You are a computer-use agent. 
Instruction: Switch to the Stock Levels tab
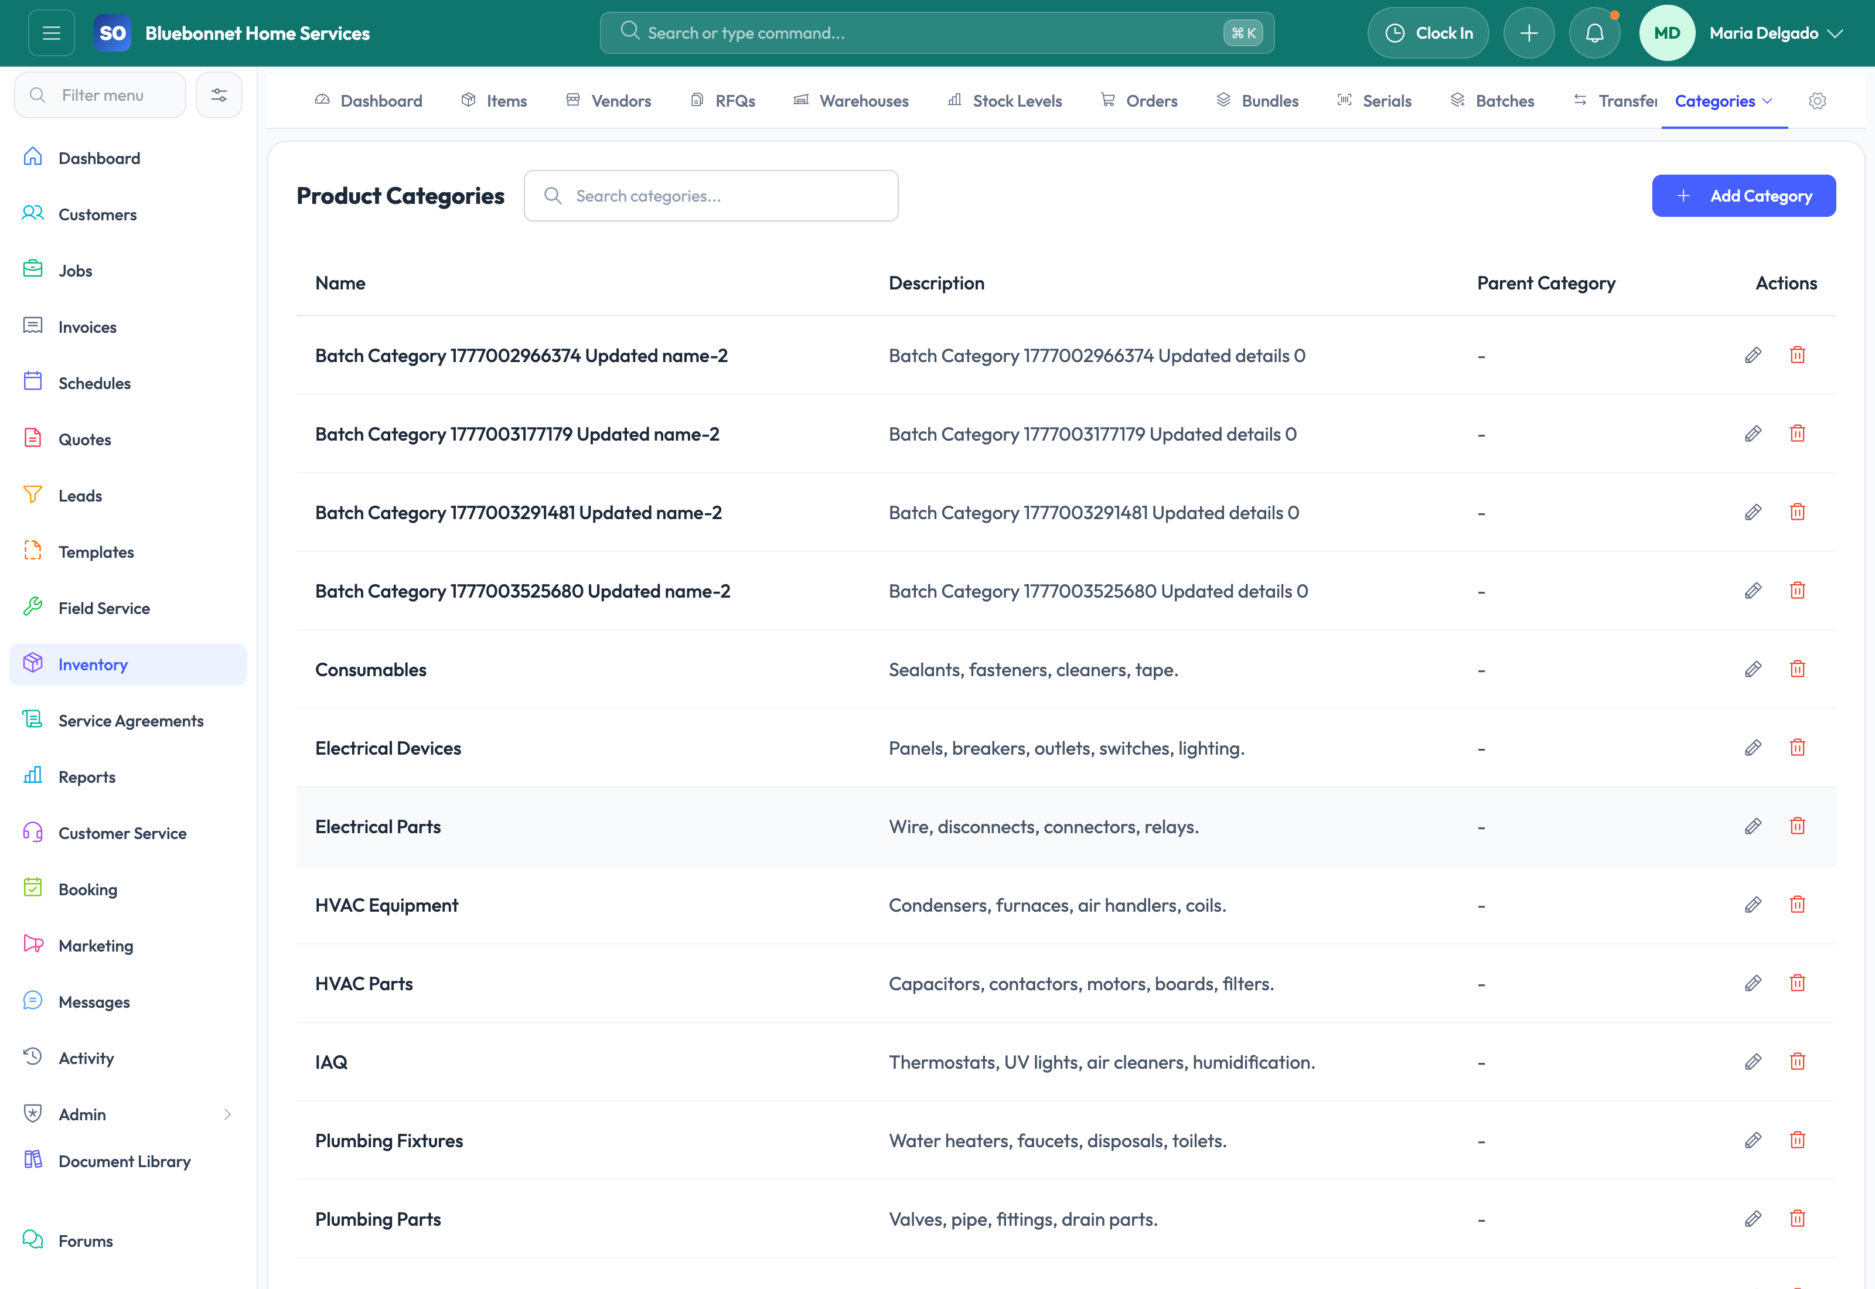pyautogui.click(x=1004, y=101)
